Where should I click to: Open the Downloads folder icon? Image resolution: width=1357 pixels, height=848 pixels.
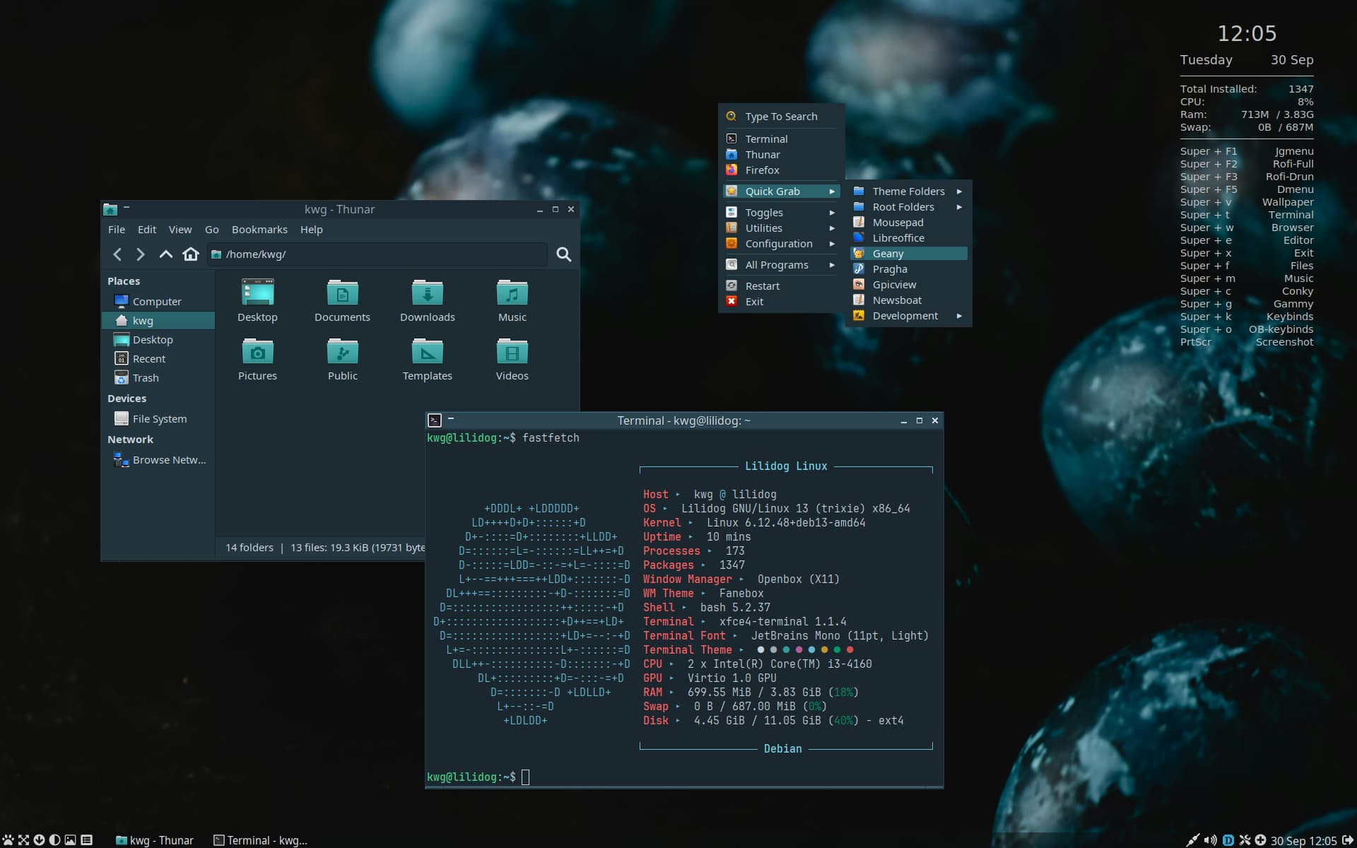coord(427,293)
